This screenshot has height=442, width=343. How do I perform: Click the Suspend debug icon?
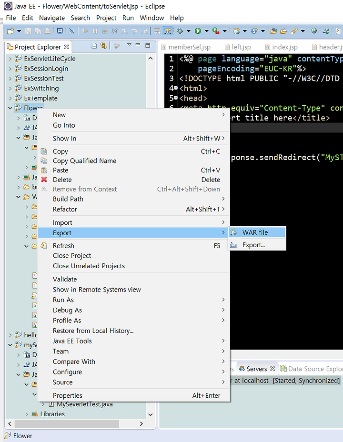tap(95, 31)
